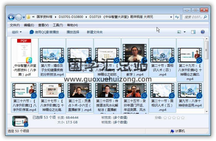Click the search magnifier icon
This screenshot has height=141, width=216.
pyautogui.click(x=205, y=17)
